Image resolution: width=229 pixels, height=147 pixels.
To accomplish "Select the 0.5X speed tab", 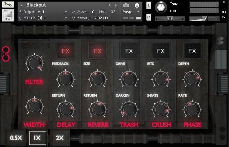I will [x=16, y=138].
